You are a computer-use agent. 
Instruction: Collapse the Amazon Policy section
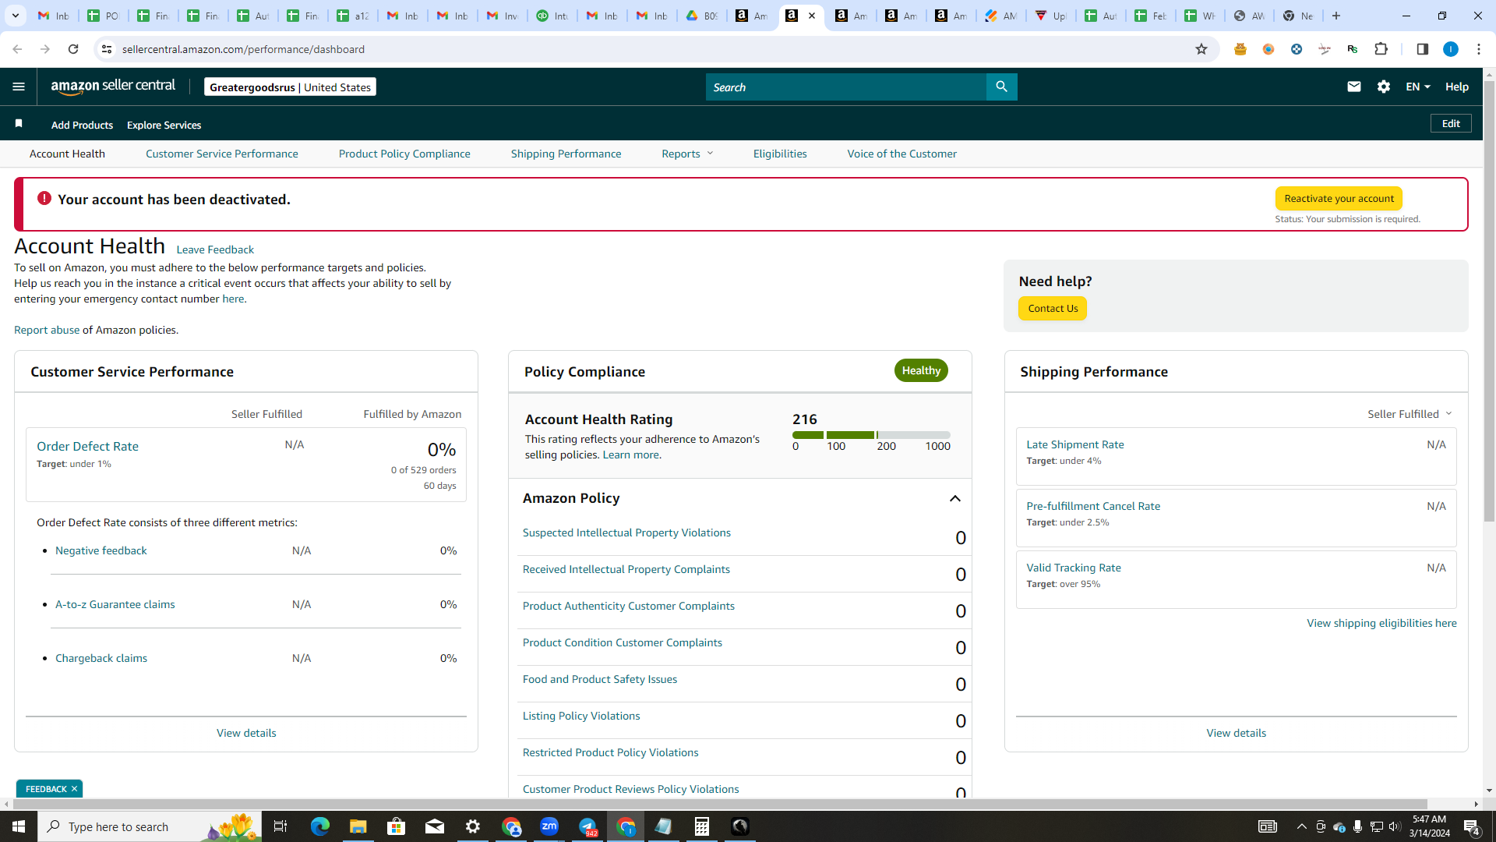954,498
